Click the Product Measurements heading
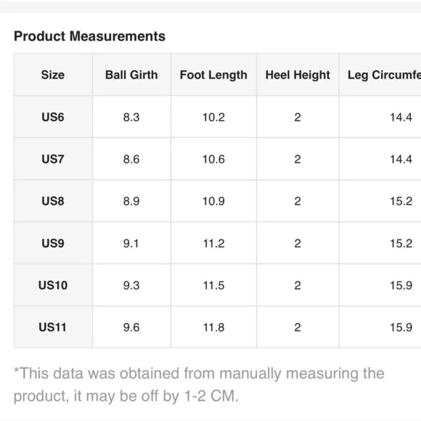 pyautogui.click(x=90, y=36)
